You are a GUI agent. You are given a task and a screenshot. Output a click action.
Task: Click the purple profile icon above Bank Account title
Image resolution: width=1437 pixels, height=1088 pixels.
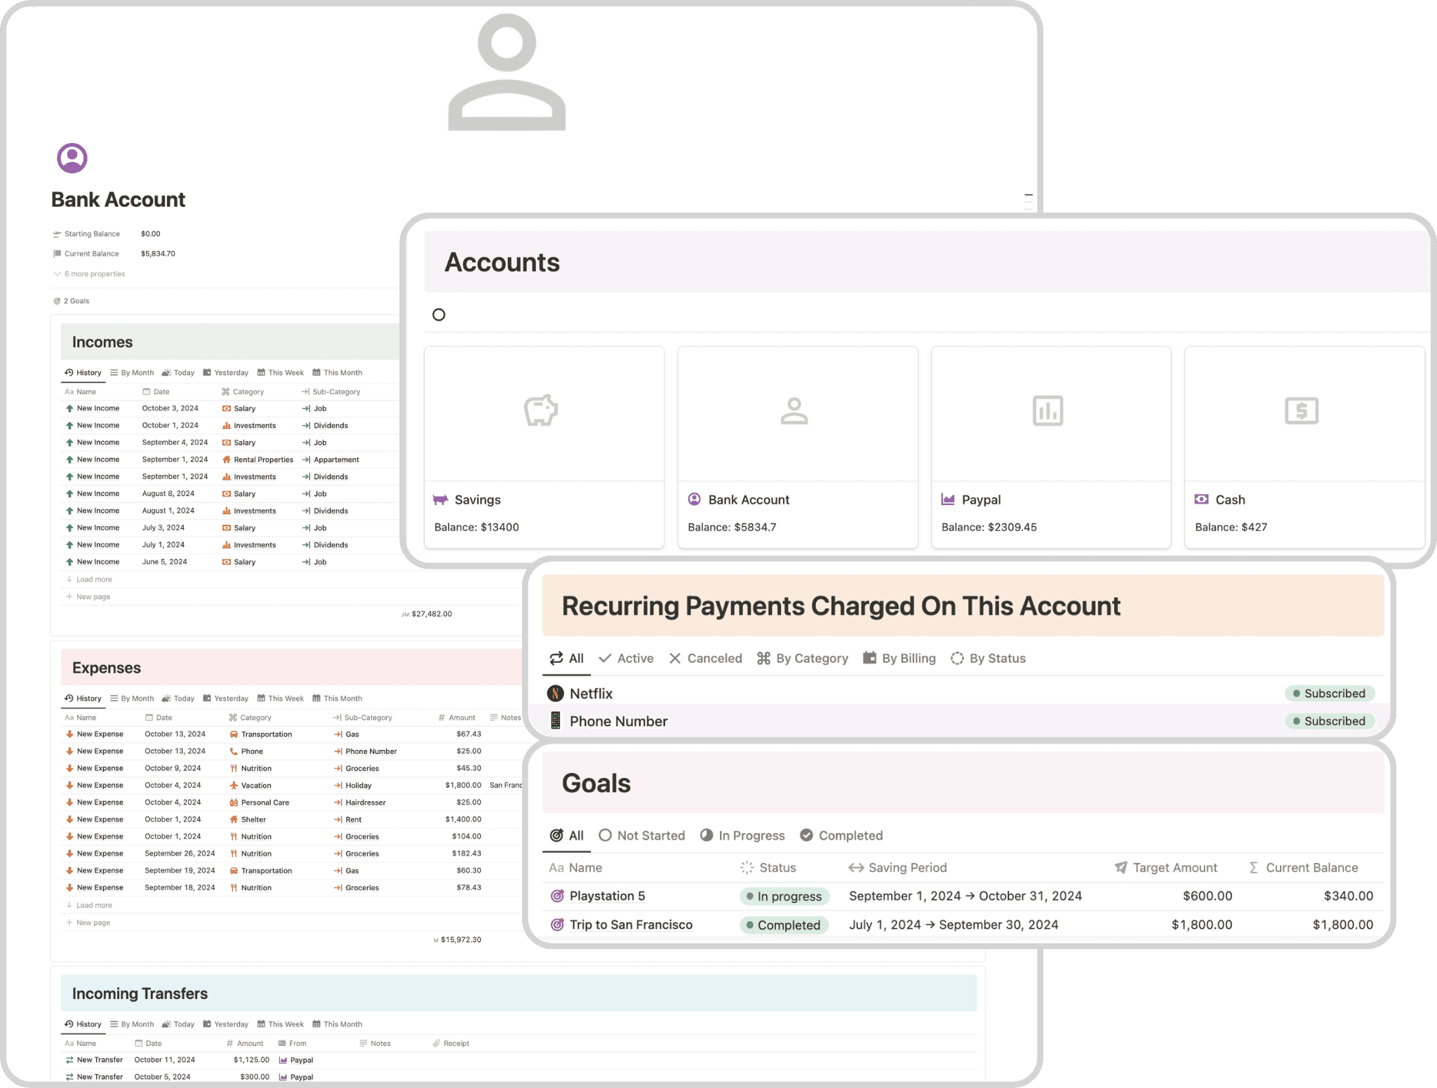[71, 158]
